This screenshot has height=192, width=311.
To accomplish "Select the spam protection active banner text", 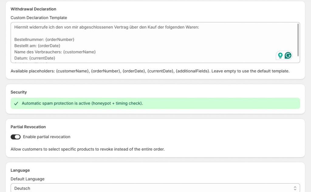I will point(82,104).
